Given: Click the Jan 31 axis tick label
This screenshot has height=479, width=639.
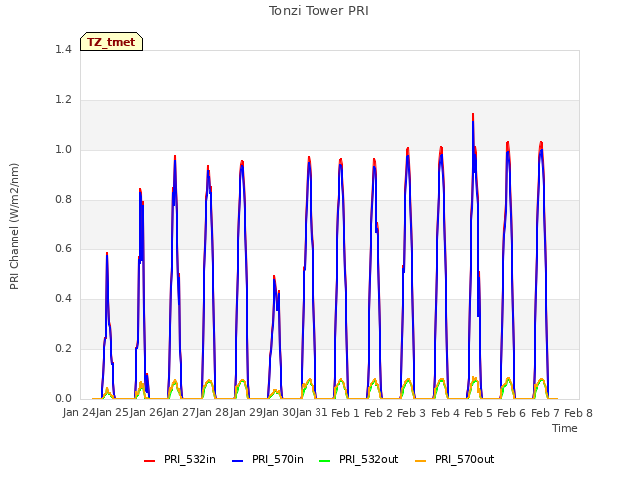Looking at the screenshot, I should click(312, 413).
